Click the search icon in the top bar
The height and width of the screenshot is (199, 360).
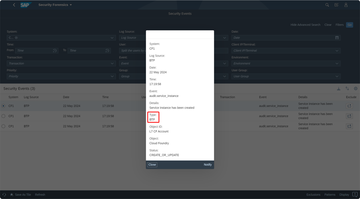tap(327, 5)
